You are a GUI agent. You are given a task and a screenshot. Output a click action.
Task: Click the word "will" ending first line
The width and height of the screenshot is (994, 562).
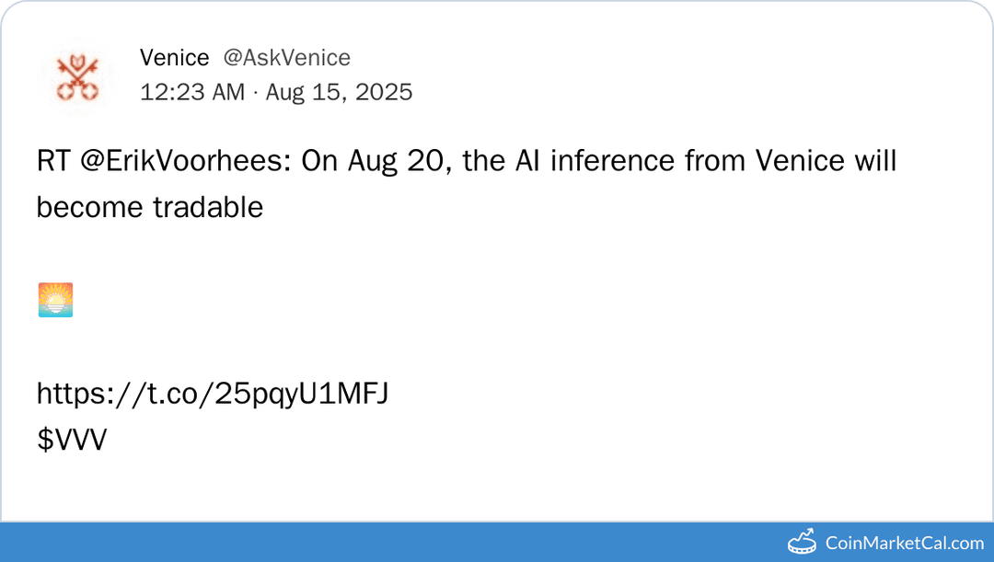coord(875,161)
